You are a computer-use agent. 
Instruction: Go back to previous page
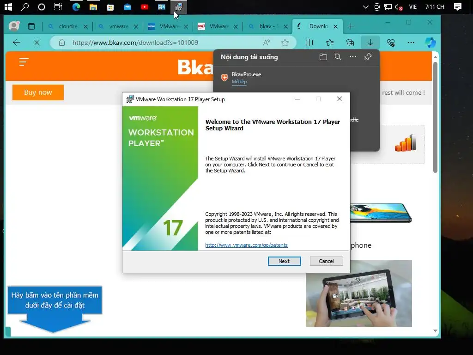(17, 43)
